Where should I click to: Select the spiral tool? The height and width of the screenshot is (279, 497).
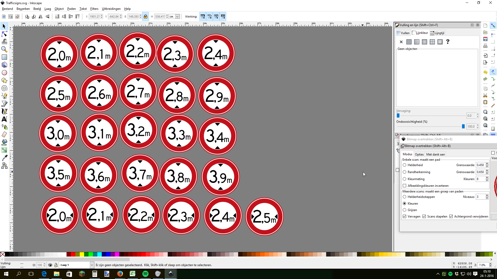(4, 88)
